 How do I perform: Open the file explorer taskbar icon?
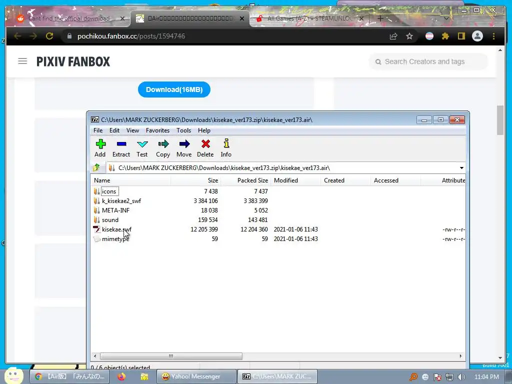point(144,377)
